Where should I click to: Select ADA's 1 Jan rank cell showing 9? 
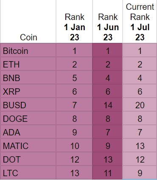click(x=74, y=132)
